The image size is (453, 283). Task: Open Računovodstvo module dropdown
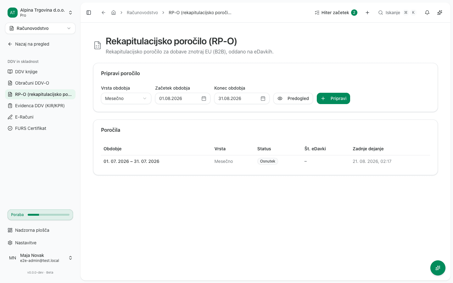[x=40, y=28]
